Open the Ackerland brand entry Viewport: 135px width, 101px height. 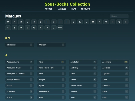point(20,91)
